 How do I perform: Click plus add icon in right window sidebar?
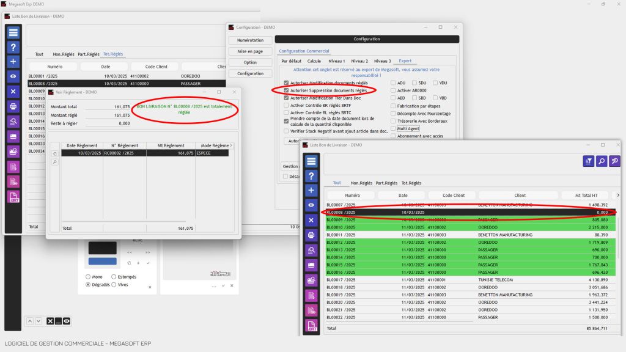(311, 191)
